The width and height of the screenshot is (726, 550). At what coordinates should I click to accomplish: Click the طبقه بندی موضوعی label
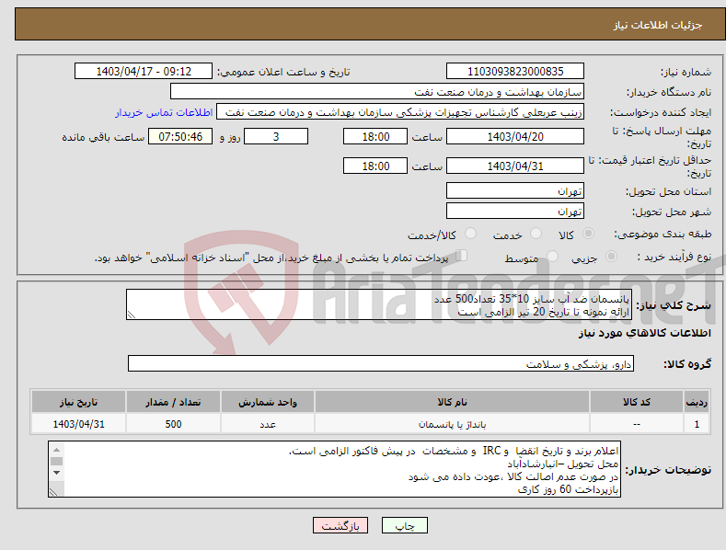(663, 235)
